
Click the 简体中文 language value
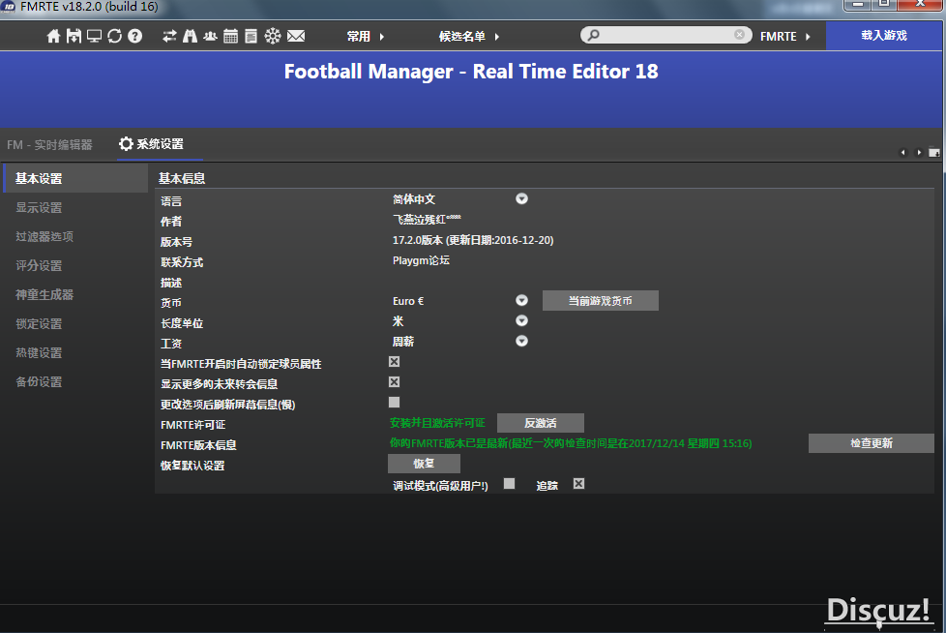(x=414, y=199)
